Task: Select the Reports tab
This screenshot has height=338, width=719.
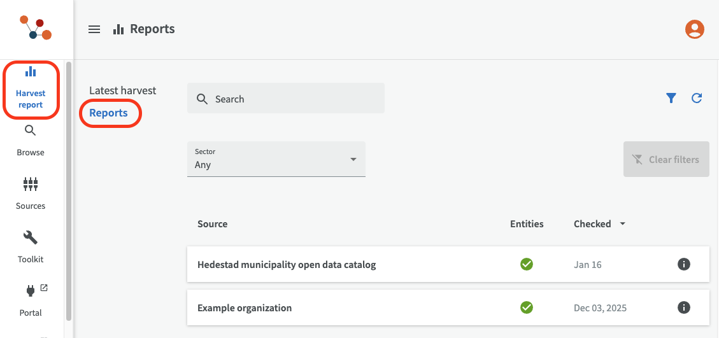Action: (x=109, y=113)
